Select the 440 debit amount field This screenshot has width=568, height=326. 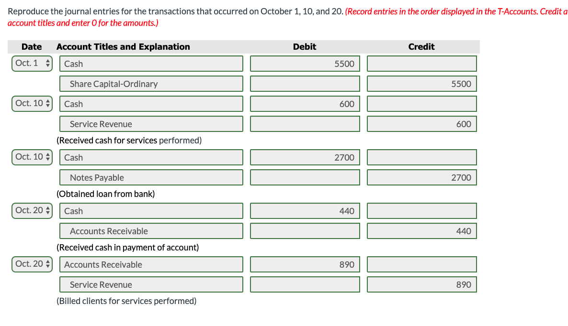305,210
